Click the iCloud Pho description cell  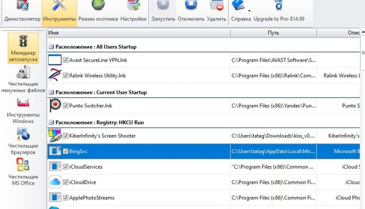(338, 198)
